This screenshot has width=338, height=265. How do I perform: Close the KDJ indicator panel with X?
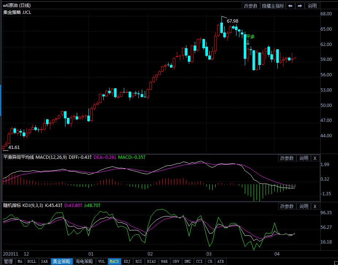coord(315,206)
